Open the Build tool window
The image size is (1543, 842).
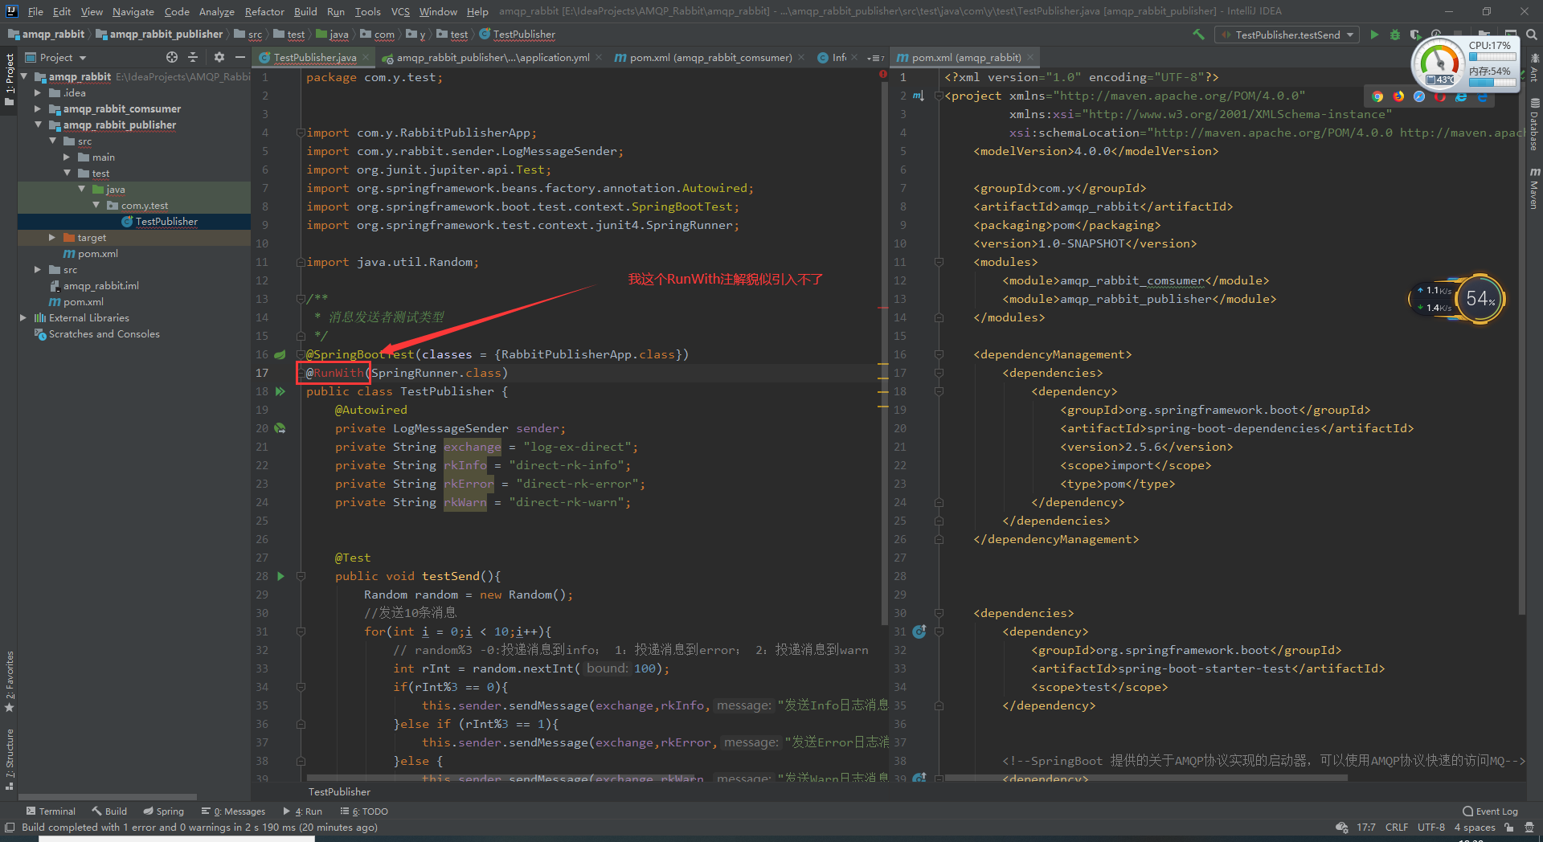109,811
